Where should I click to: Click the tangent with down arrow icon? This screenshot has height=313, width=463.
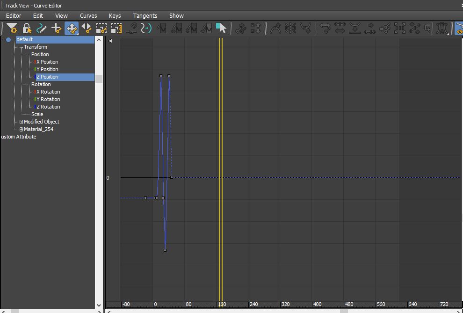pyautogui.click(x=305, y=29)
